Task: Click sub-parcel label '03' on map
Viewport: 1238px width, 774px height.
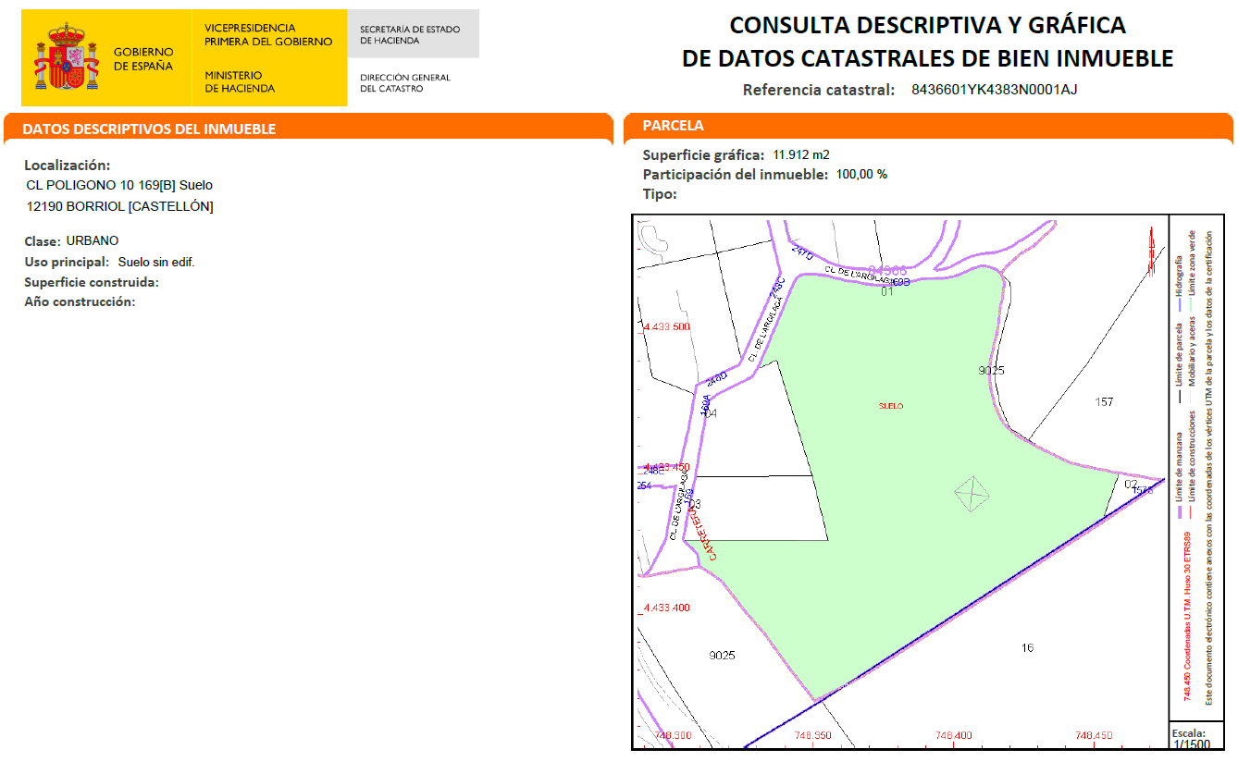Action: tap(695, 504)
